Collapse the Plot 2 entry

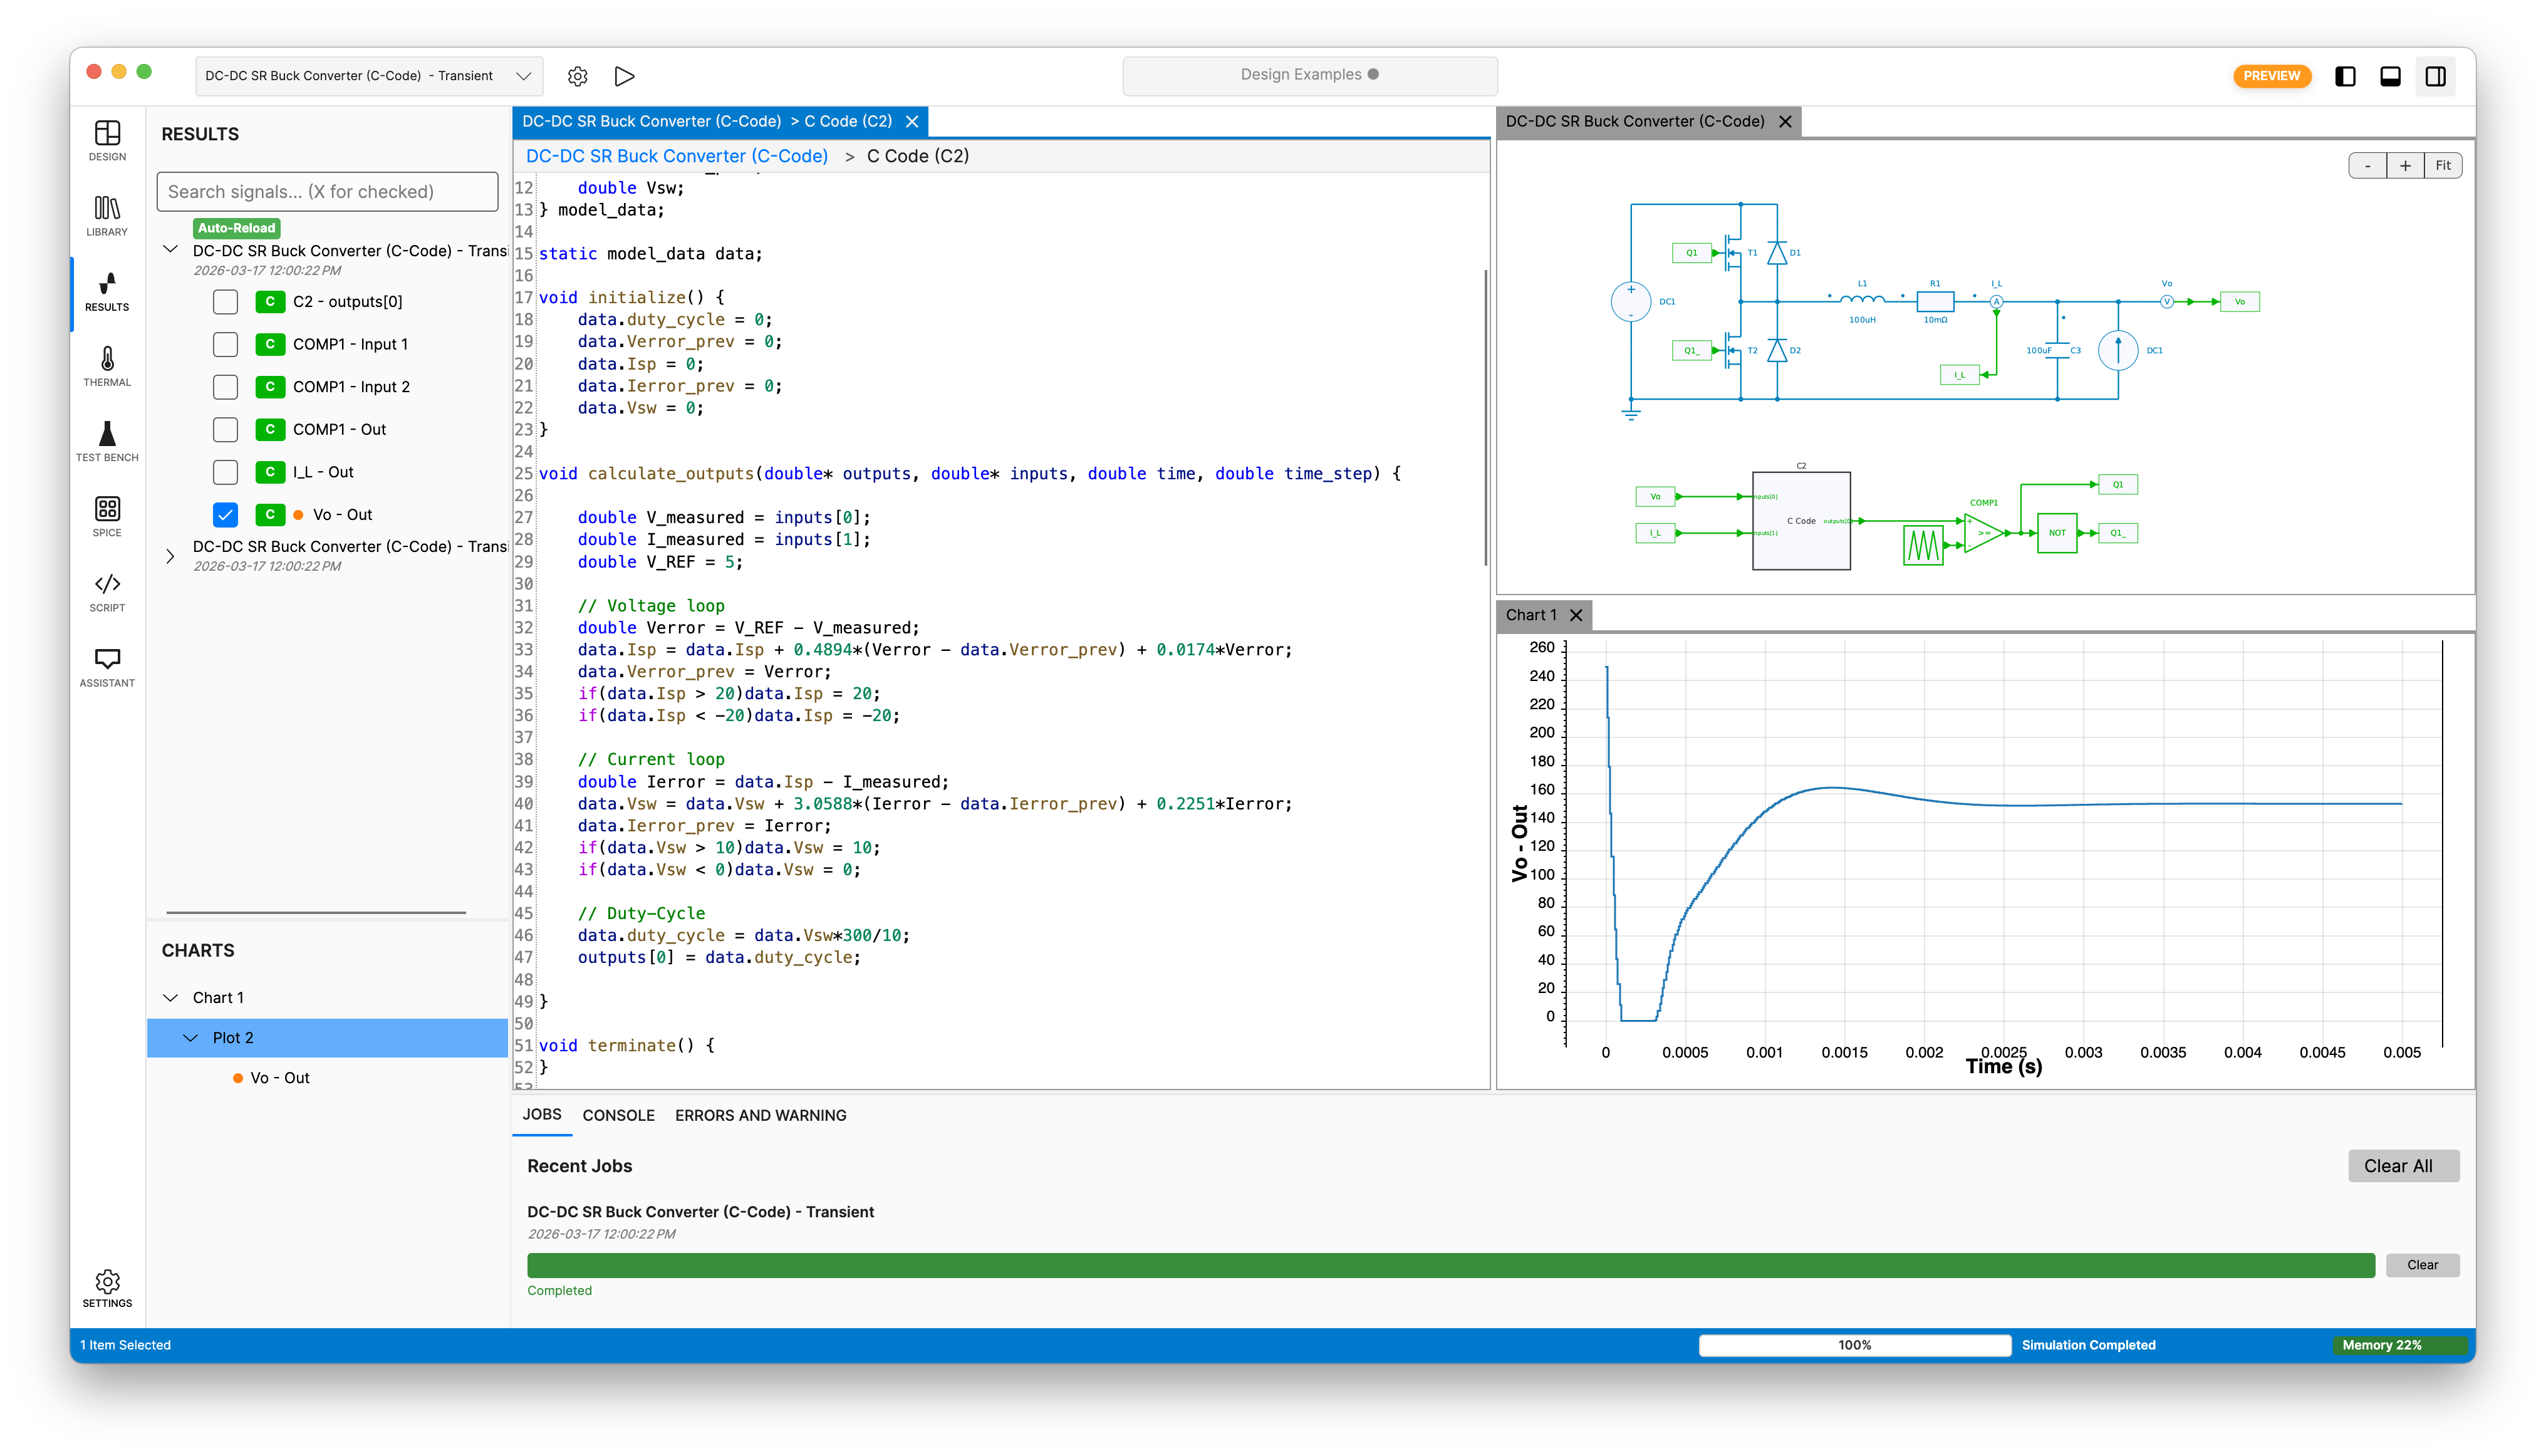tap(192, 1037)
